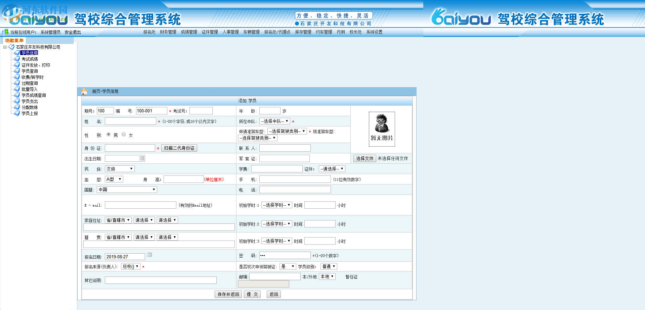This screenshot has height=310, width=645.
Task: Click the E-mail input field
Action: [140, 205]
